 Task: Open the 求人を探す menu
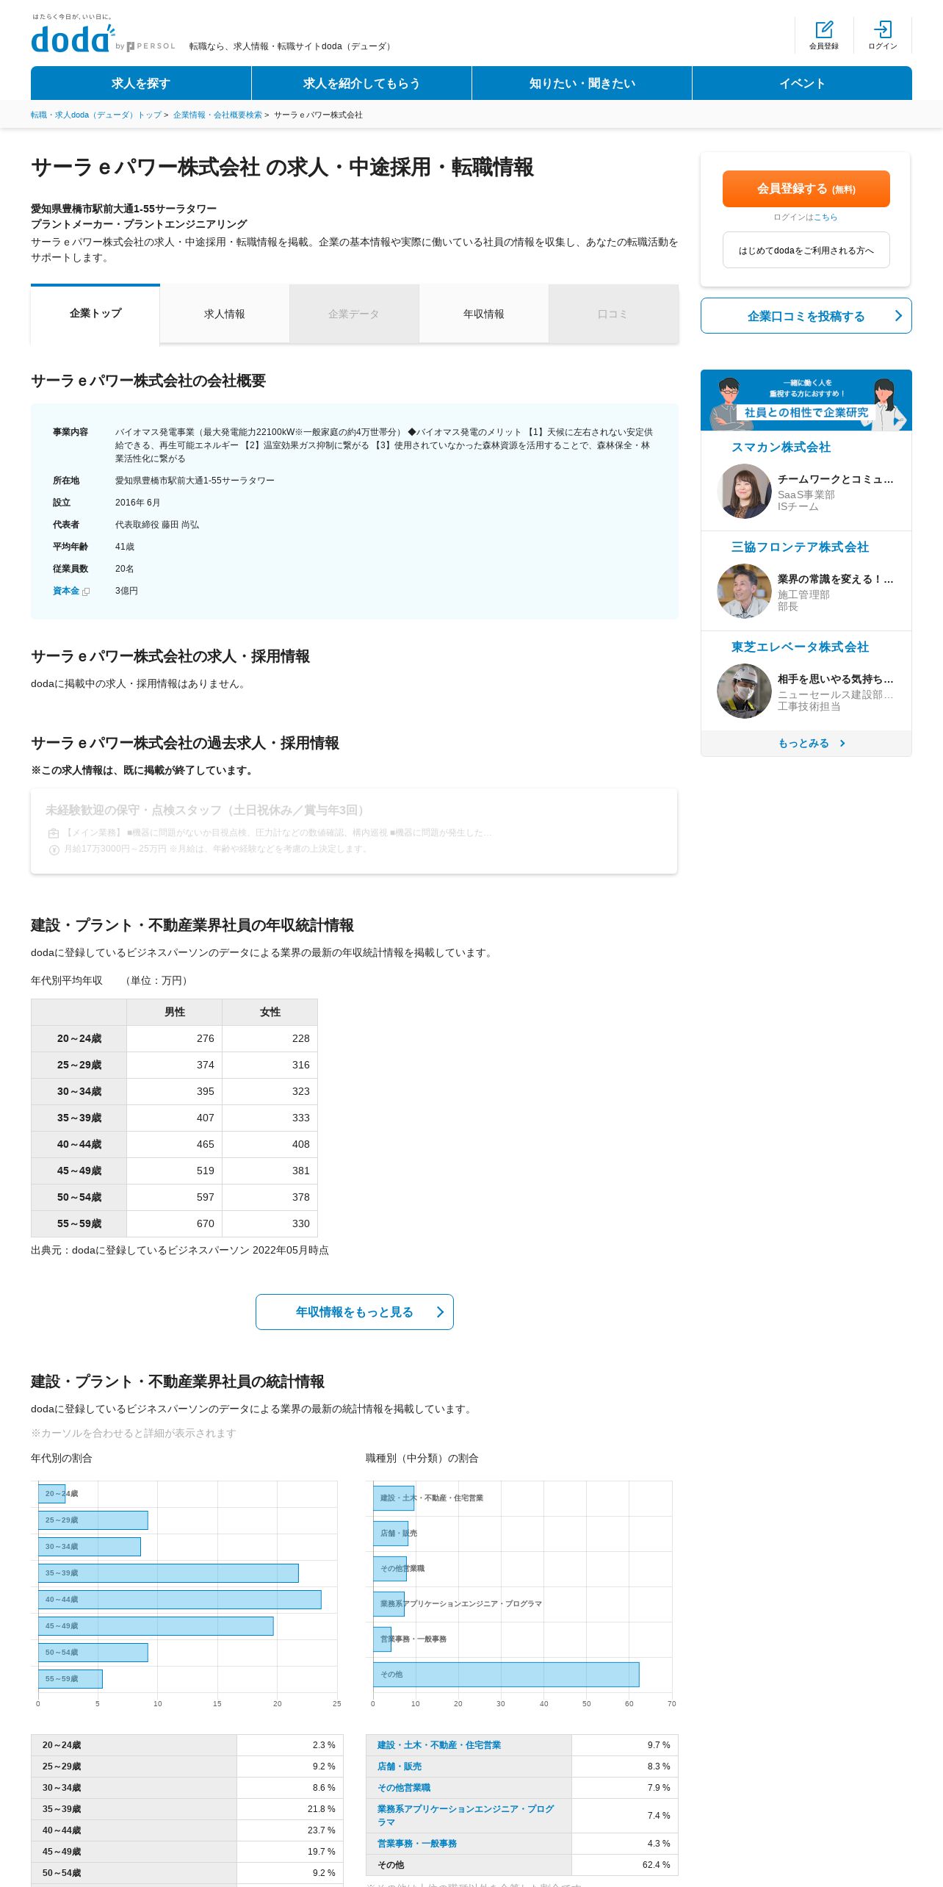click(141, 83)
